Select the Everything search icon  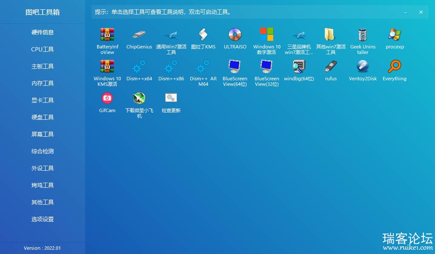[x=395, y=66]
